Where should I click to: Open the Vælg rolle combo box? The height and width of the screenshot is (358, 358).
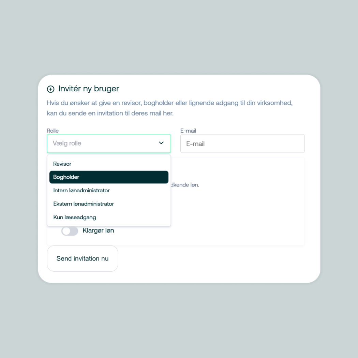tap(102, 144)
